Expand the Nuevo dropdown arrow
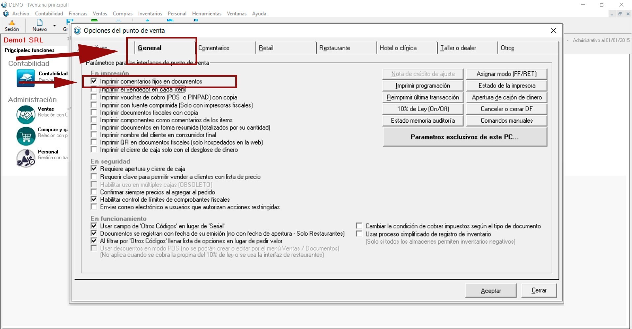The image size is (632, 329). click(54, 25)
